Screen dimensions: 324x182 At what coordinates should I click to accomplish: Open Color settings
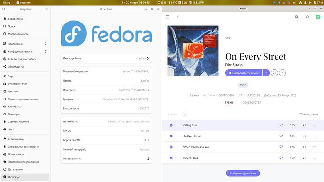(x=25, y=129)
